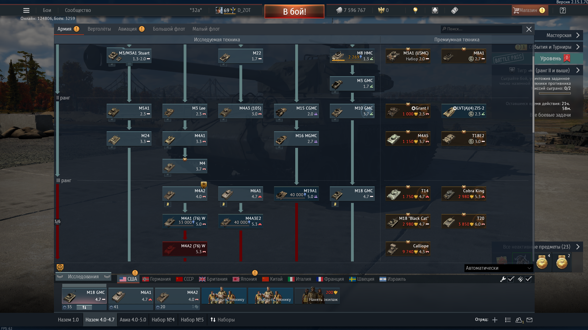
Task: Click the Поиск search field
Action: coord(481,29)
